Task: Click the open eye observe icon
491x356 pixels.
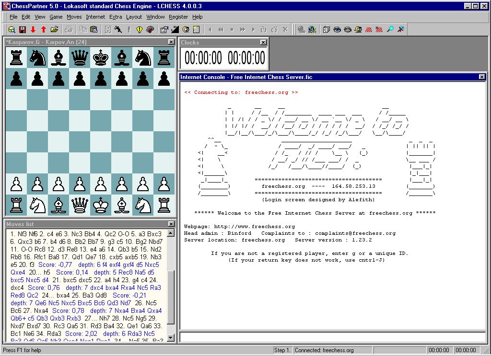Action: (x=337, y=29)
